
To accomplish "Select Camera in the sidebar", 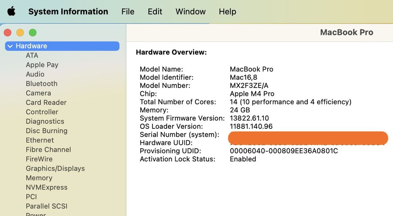I will [39, 93].
